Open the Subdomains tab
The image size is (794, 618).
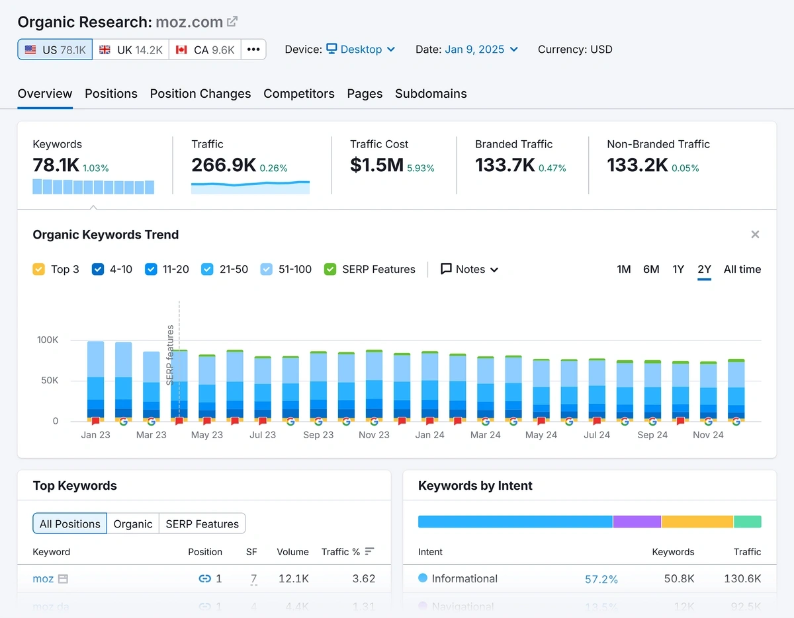coord(431,94)
